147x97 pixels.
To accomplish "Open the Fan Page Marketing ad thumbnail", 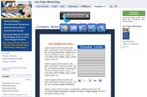I will tap(126, 34).
